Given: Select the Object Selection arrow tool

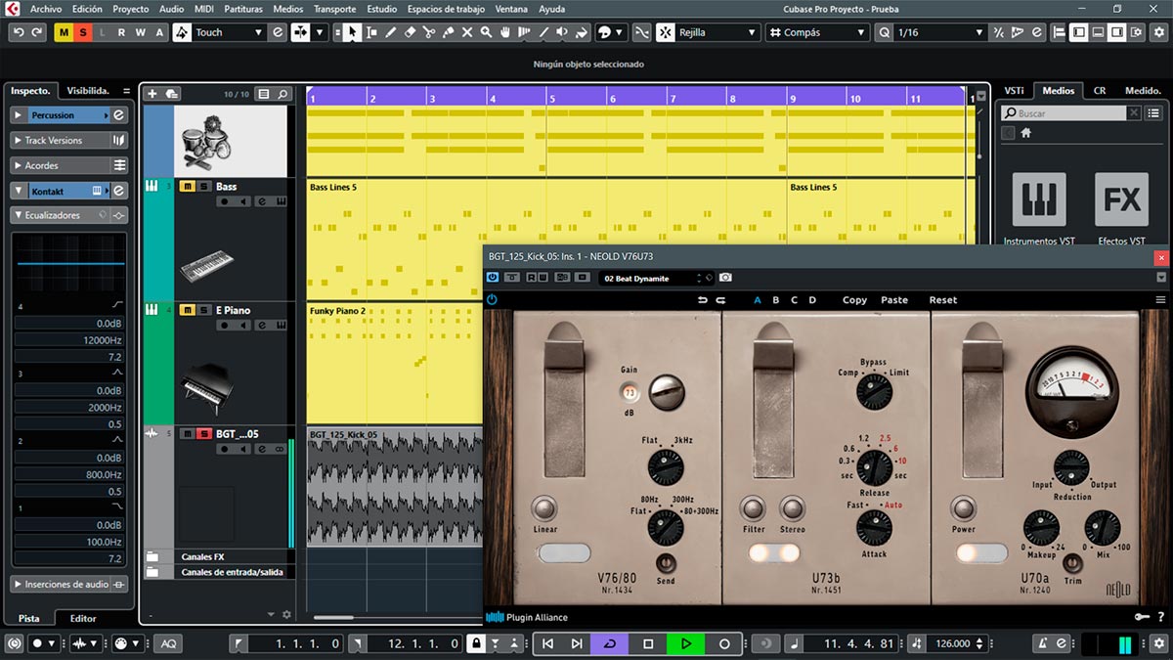Looking at the screenshot, I should [352, 32].
